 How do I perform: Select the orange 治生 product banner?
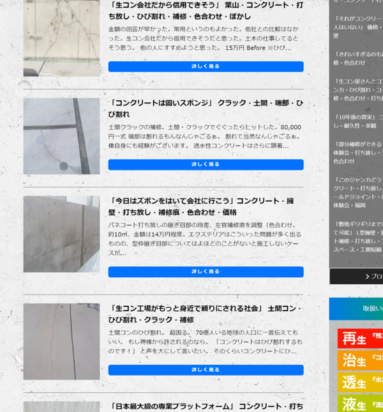[x=360, y=360]
